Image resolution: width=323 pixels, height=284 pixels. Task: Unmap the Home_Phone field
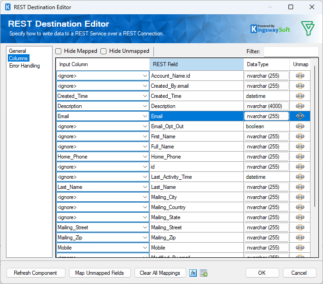(300, 157)
